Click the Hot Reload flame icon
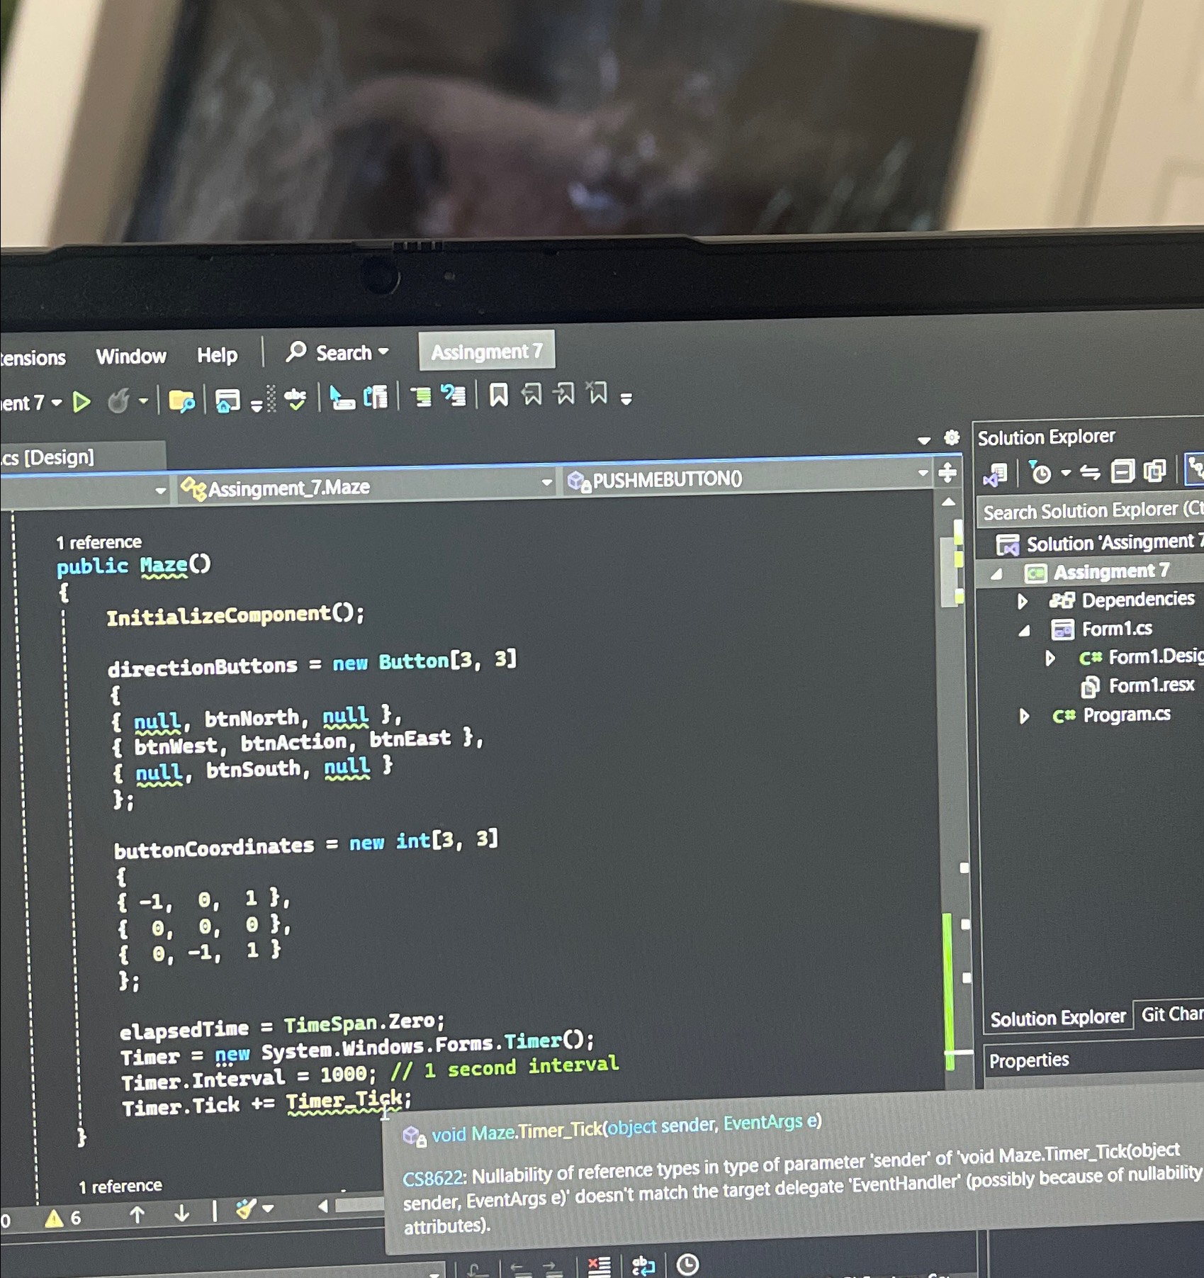The image size is (1204, 1278). coord(118,401)
